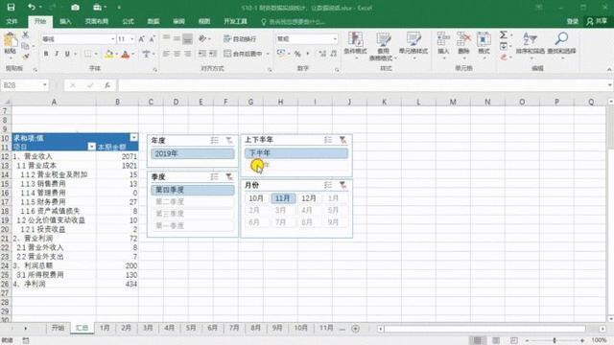Open the 项目 pivot filter dropdown

click(x=92, y=147)
